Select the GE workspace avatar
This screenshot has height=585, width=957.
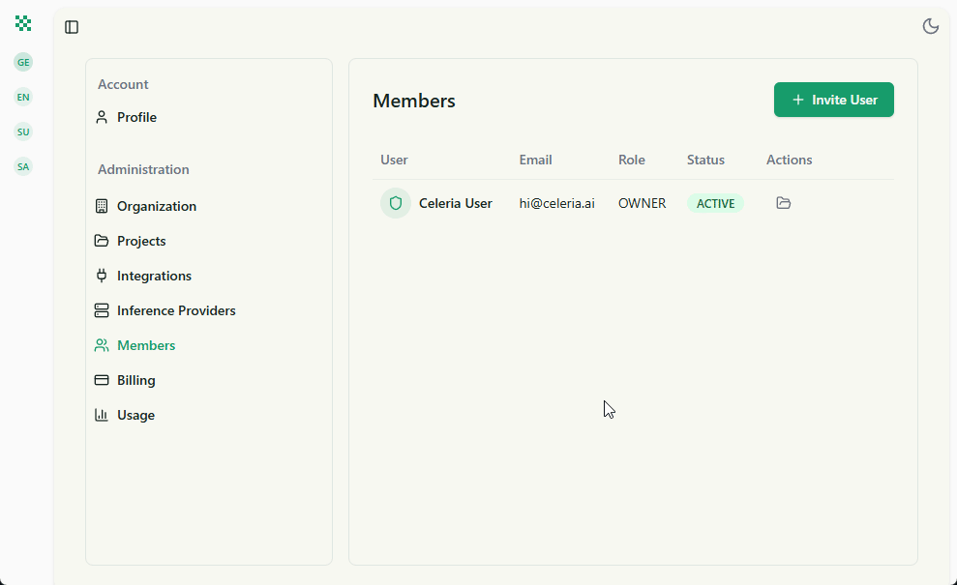[23, 62]
